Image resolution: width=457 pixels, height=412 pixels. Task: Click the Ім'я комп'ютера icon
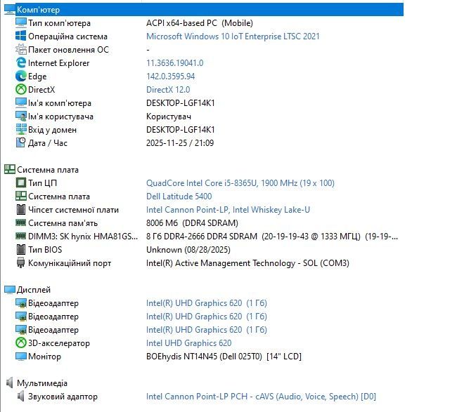(x=20, y=102)
